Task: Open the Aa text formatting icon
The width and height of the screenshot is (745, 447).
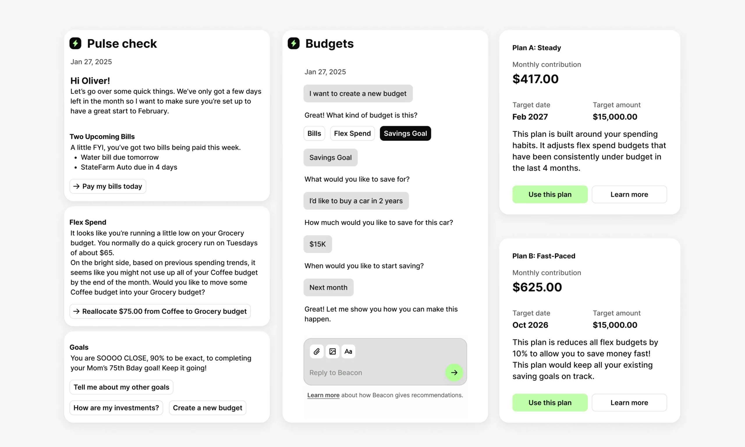Action: (x=348, y=351)
